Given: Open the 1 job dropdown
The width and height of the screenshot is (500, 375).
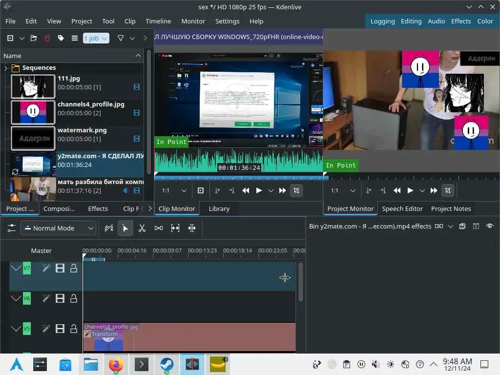Looking at the screenshot, I should 96,38.
